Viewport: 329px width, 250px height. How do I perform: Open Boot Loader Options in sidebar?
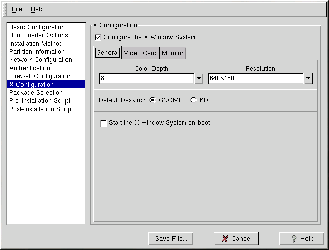click(x=38, y=35)
